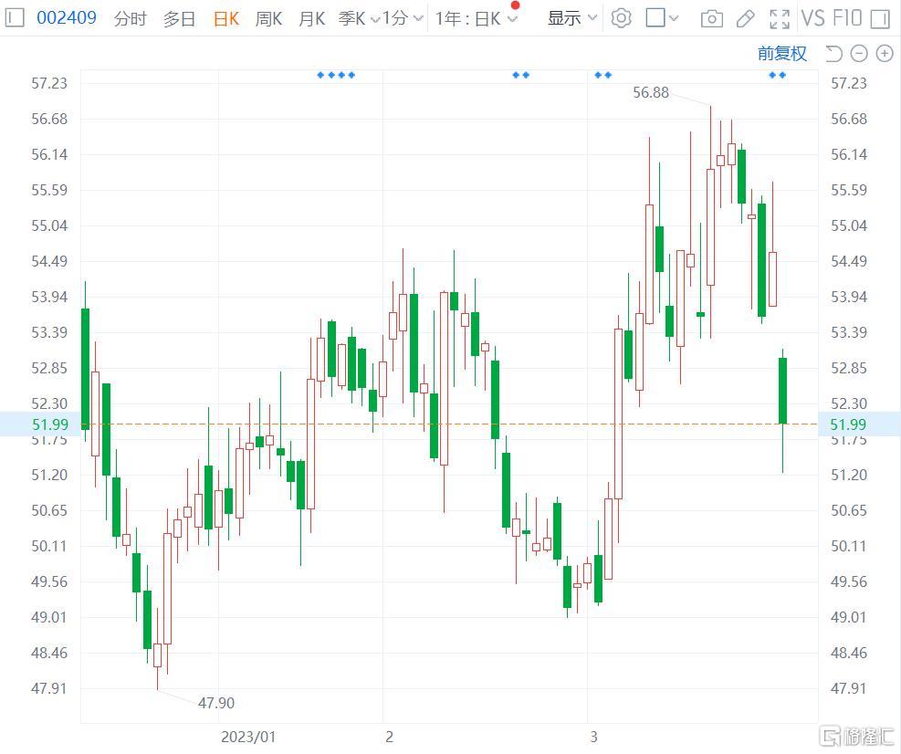This screenshot has height=754, width=901.
Task: Zoom out chart with minus icon
Action: pyautogui.click(x=859, y=54)
